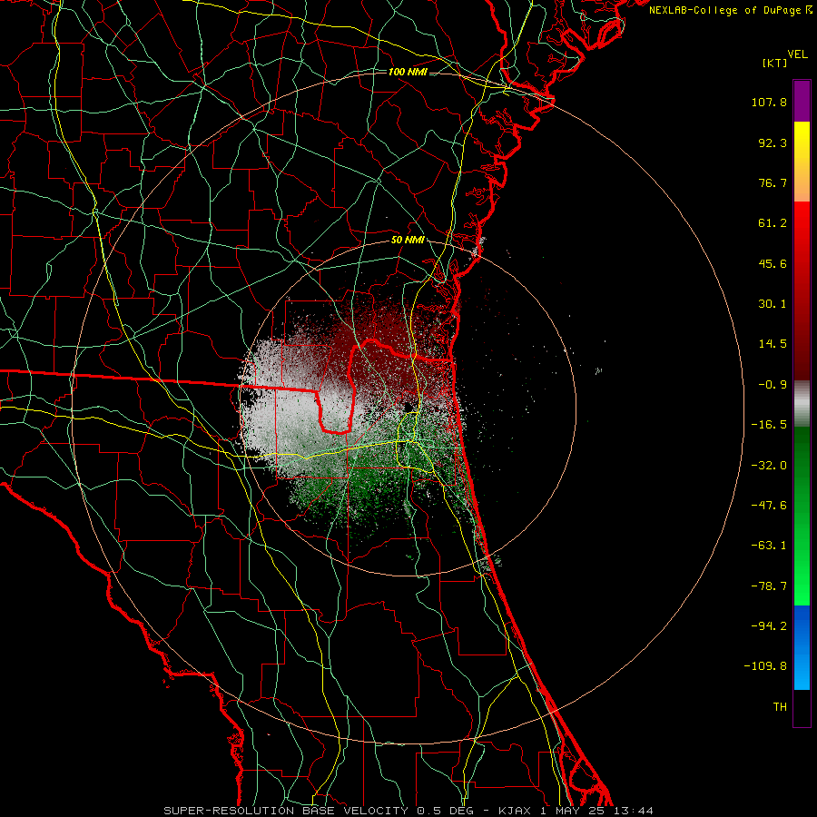
Task: Click the 100 NMI range ring label
Action: (x=408, y=72)
